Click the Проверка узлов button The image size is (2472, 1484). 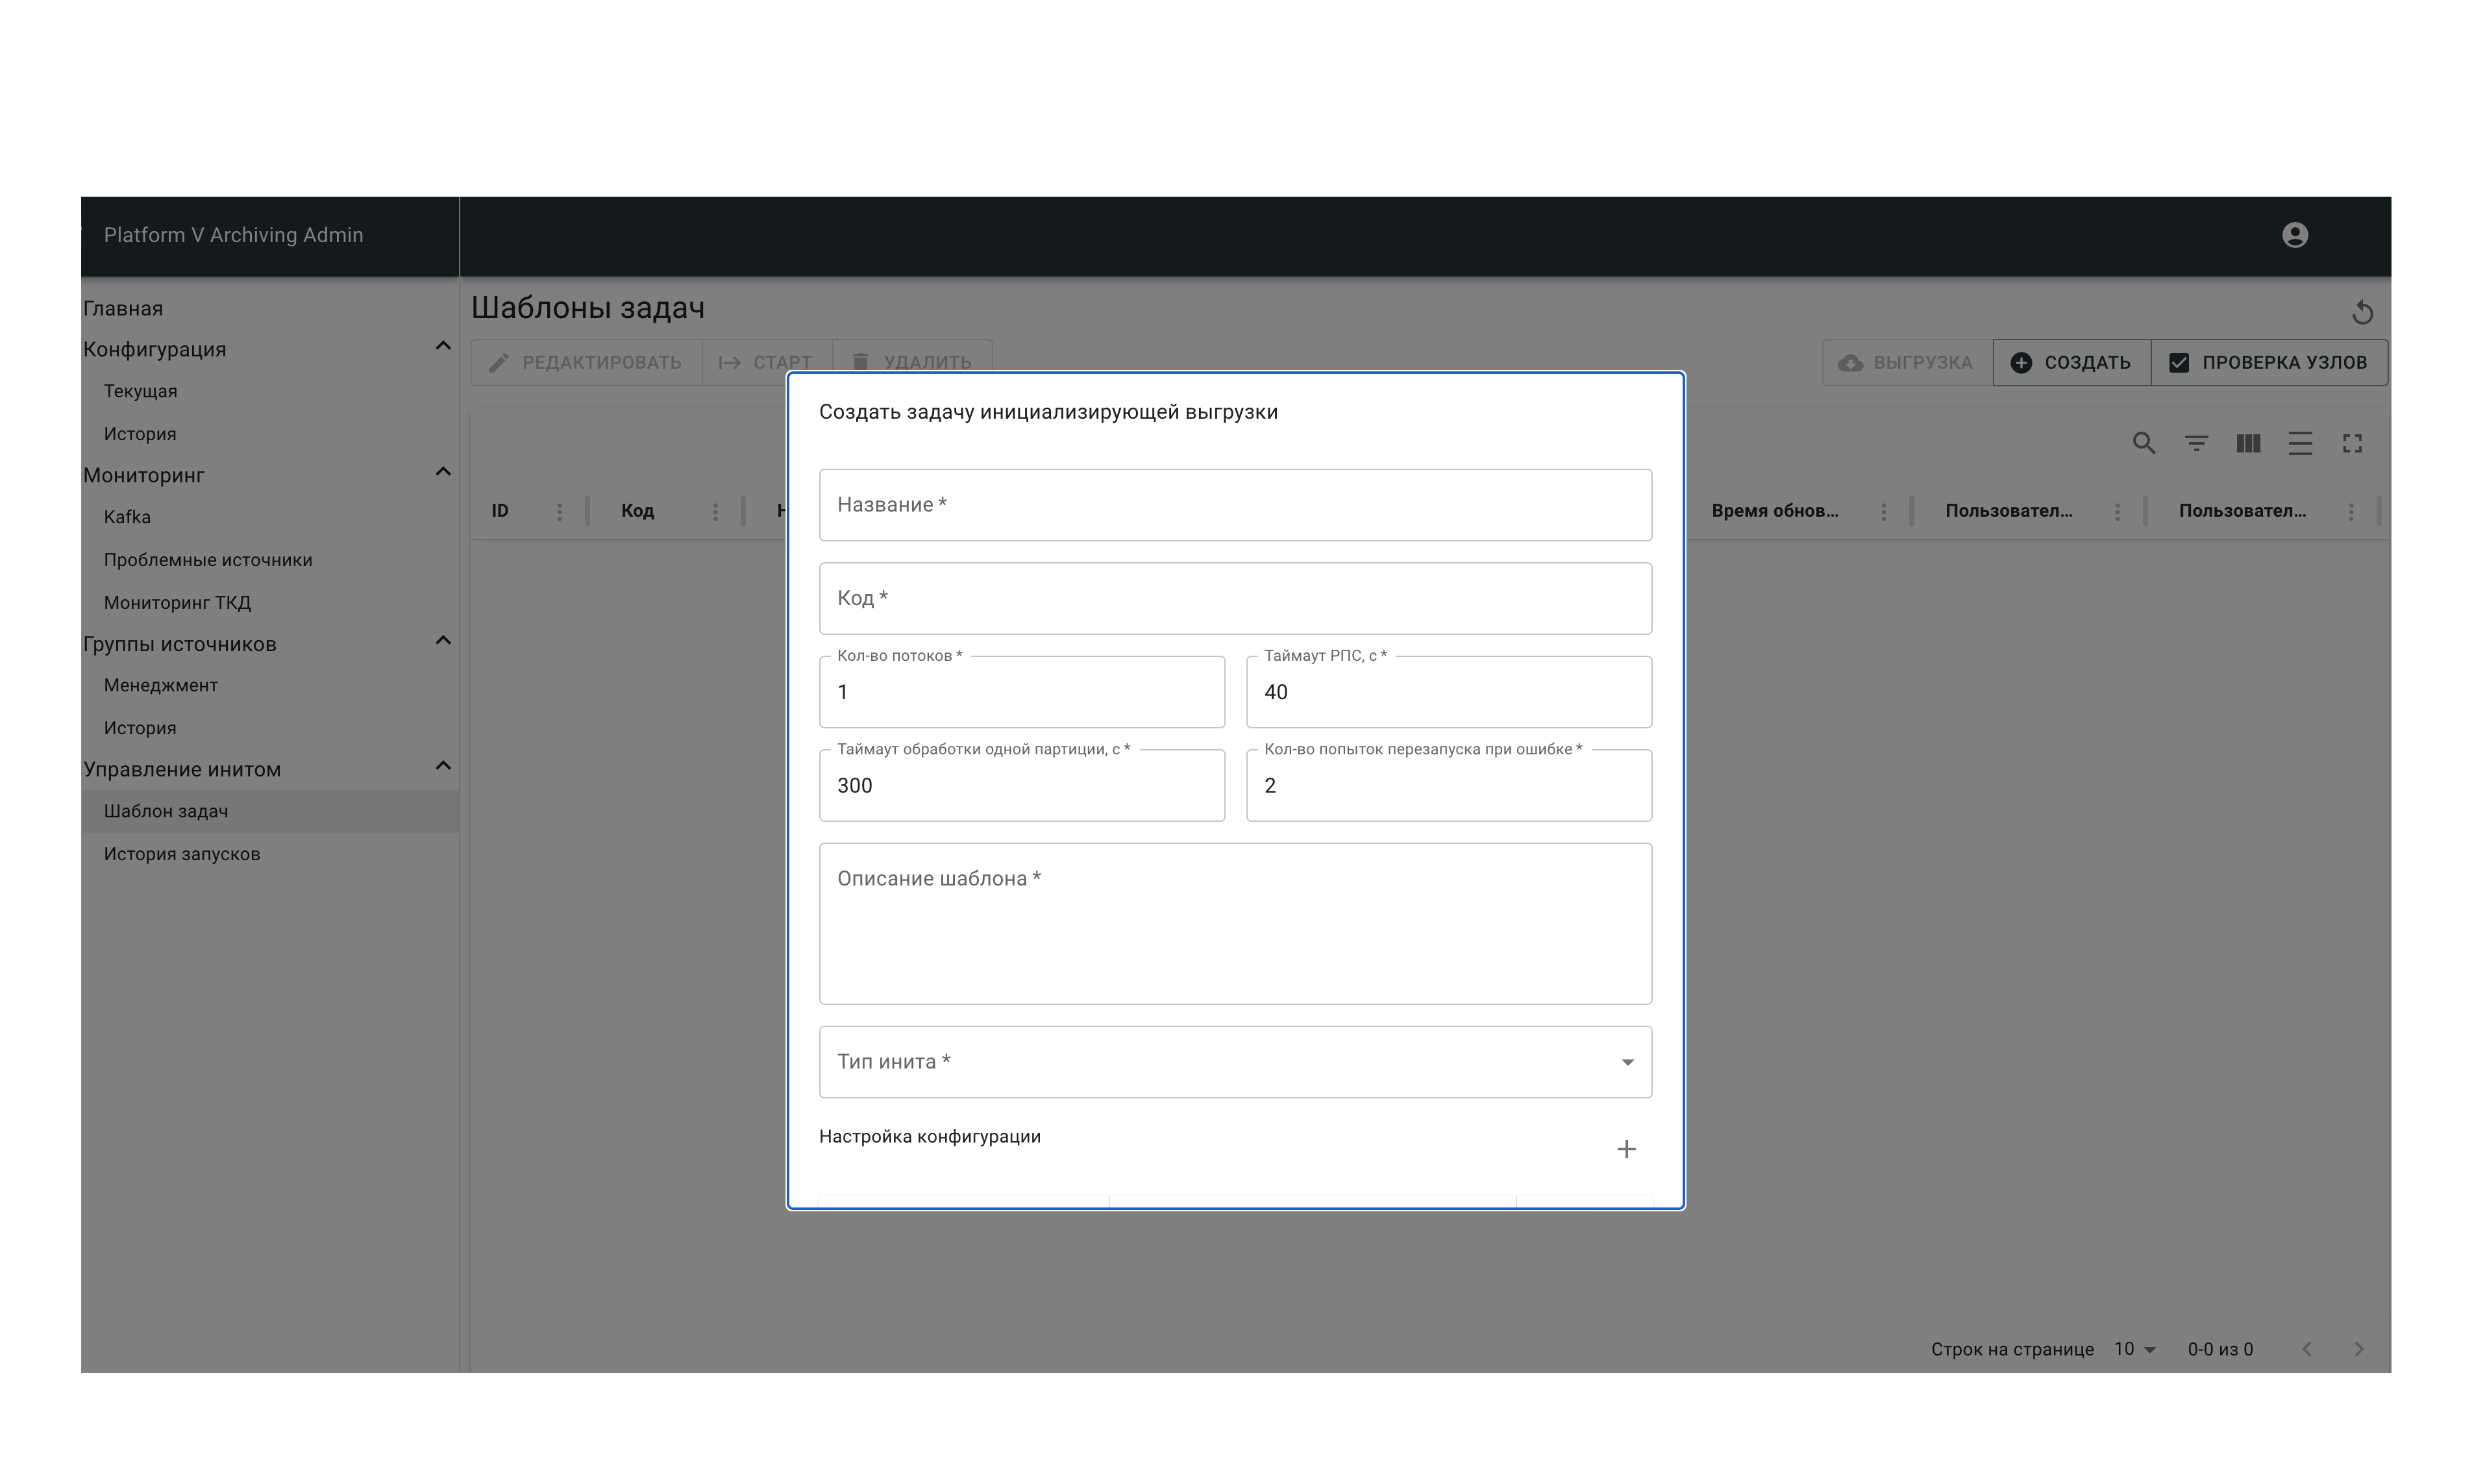[2269, 363]
